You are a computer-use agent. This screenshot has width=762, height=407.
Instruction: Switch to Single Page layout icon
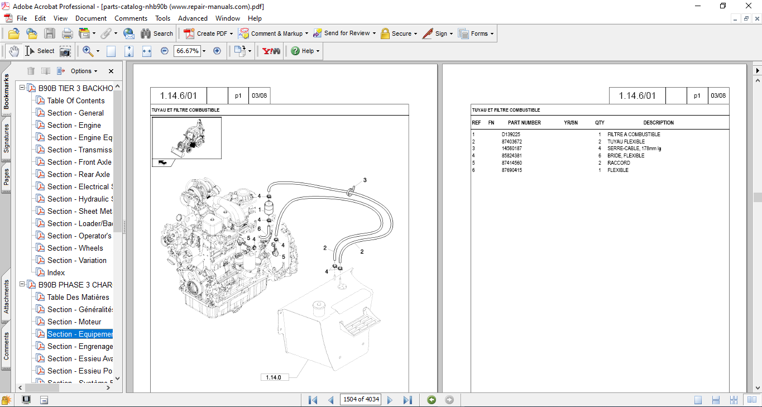[x=698, y=400]
